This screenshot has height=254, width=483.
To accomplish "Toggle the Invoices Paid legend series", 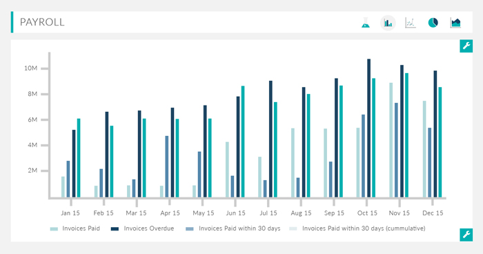I will [75, 228].
